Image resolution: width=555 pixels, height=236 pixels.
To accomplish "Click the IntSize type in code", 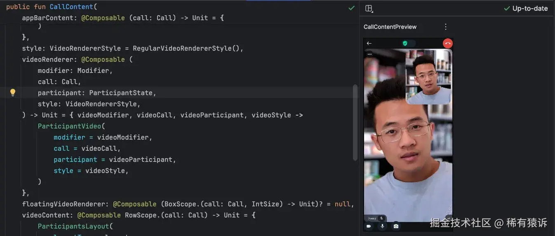I will pos(266,204).
